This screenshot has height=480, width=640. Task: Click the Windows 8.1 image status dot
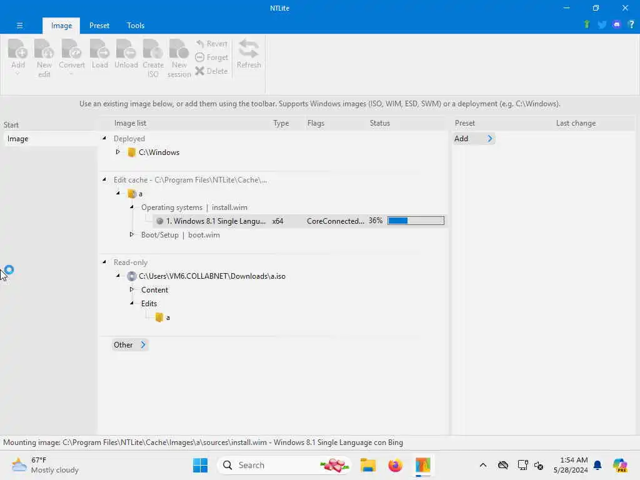tap(159, 221)
